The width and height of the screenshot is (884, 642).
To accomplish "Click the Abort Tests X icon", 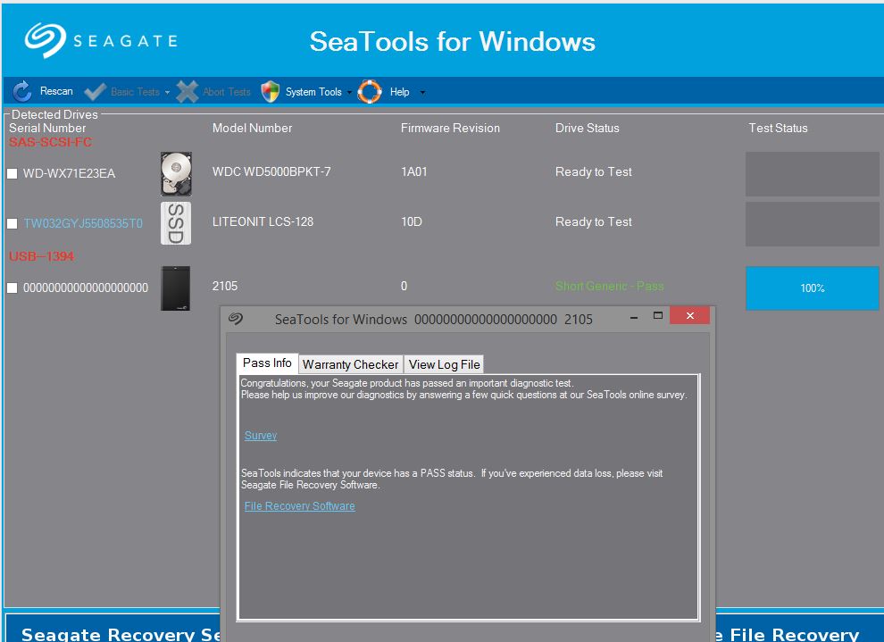I will click(188, 91).
